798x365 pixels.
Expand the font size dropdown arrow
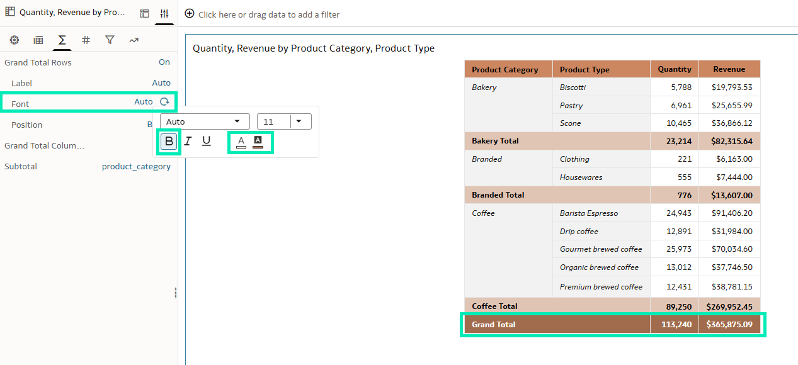point(299,121)
